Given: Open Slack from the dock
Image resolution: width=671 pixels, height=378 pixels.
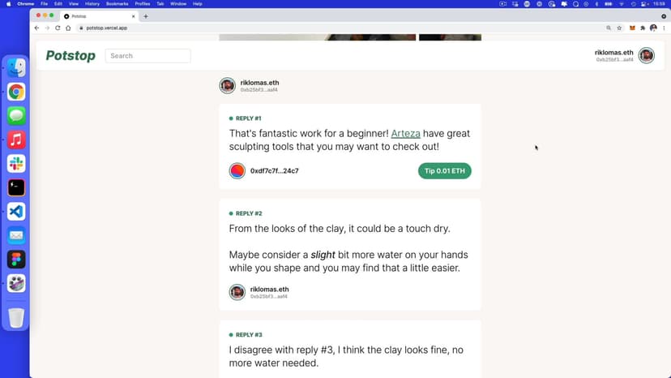Looking at the screenshot, I should (16, 163).
